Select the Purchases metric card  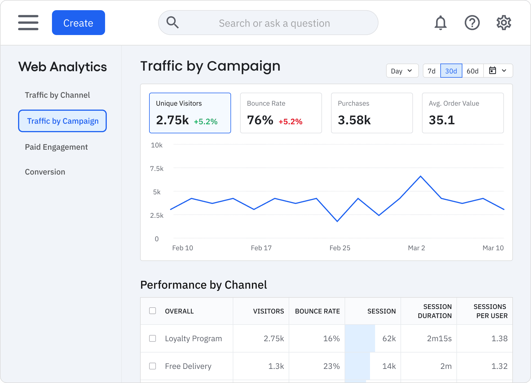tap(372, 113)
